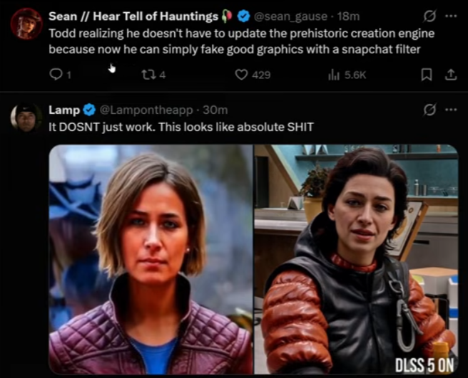Open Lamp display name link
Viewport: 468px width, 378px height.
pyautogui.click(x=64, y=110)
